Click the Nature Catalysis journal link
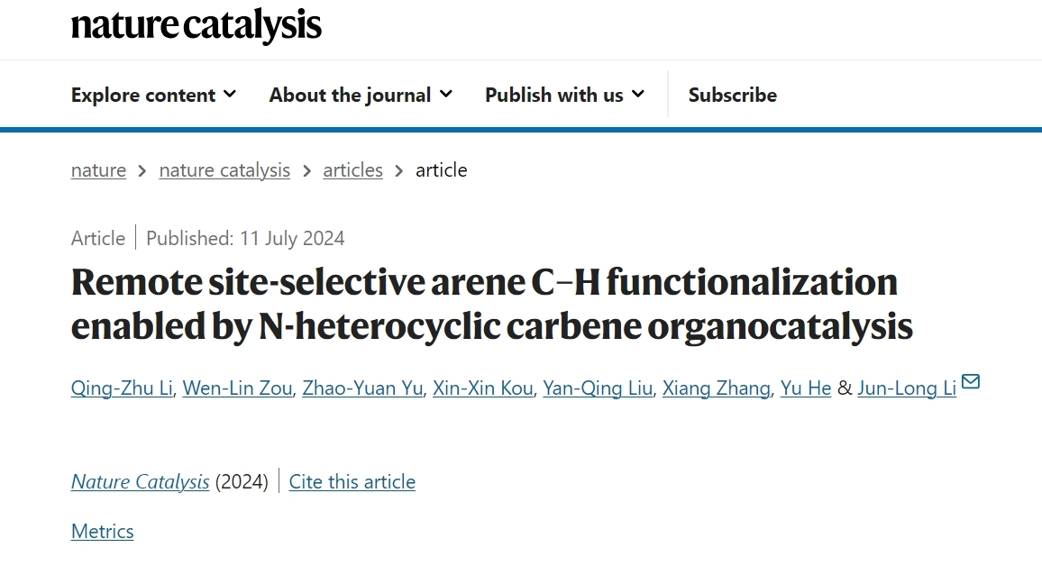The width and height of the screenshot is (1042, 566). tap(140, 482)
